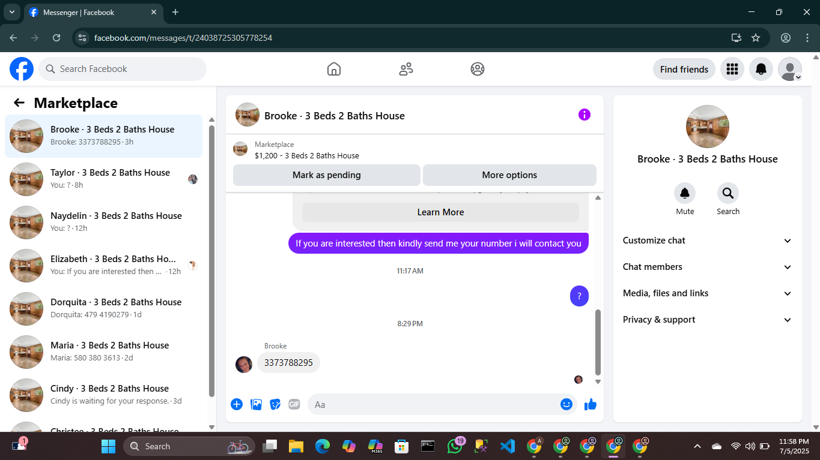The image size is (820, 460).
Task: Search within the Brooke conversation
Action: click(728, 193)
